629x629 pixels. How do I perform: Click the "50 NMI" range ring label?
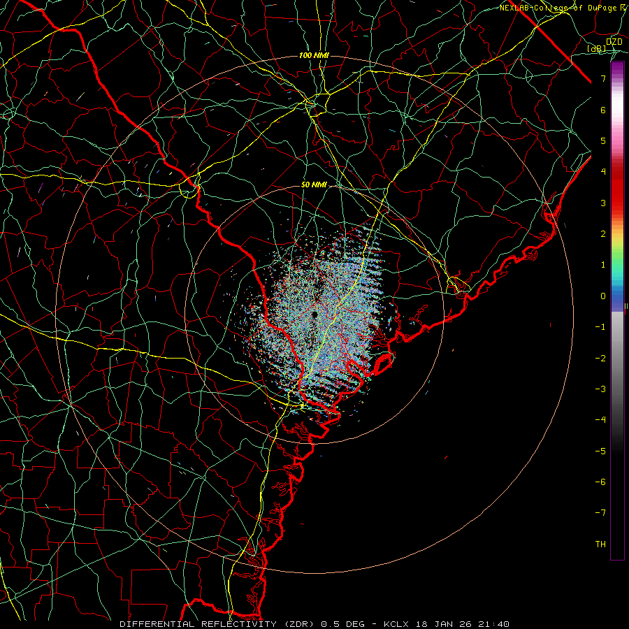pos(314,185)
